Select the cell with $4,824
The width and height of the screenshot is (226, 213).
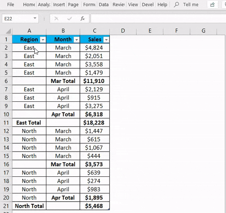tap(95, 48)
